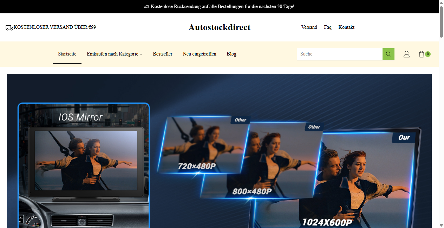Click the Suche search input field
This screenshot has width=444, height=228.
pos(340,54)
